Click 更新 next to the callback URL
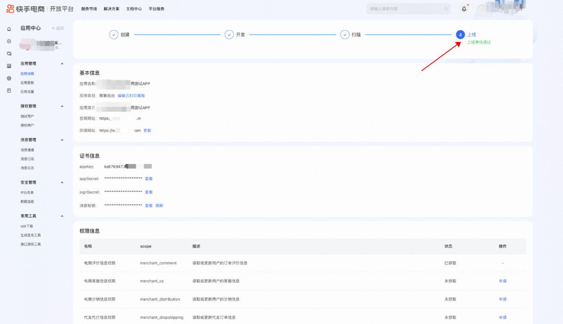 point(147,131)
